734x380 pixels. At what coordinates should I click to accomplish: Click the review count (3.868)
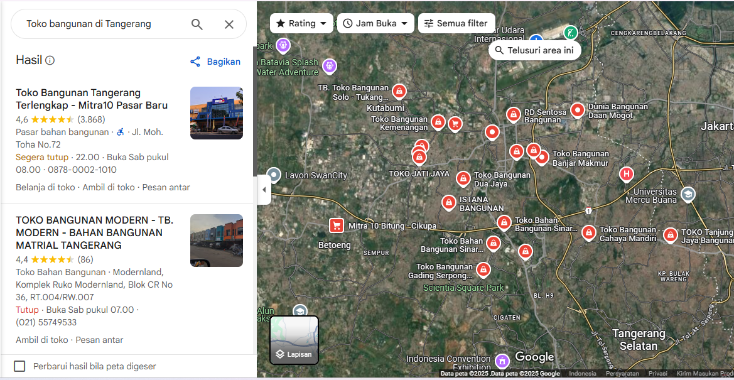point(91,119)
